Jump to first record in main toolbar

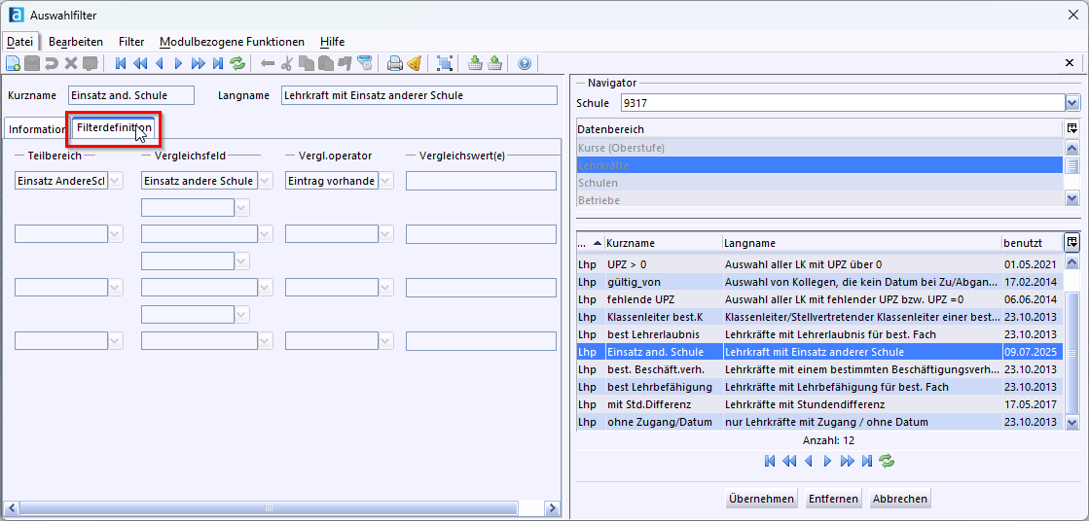click(120, 64)
